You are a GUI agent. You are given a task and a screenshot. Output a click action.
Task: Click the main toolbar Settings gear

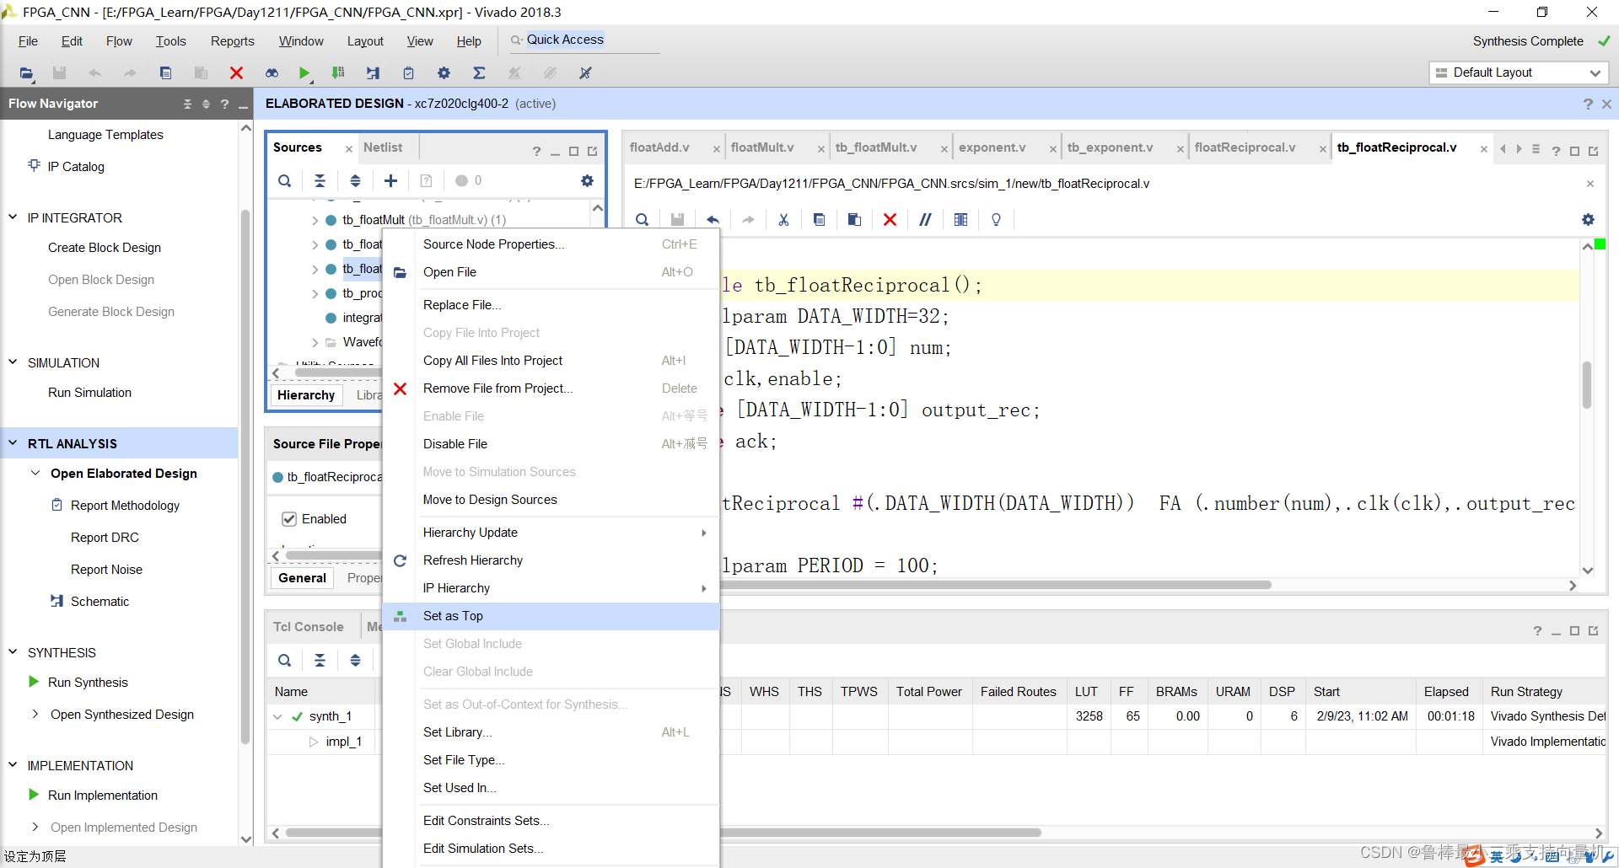[444, 73]
